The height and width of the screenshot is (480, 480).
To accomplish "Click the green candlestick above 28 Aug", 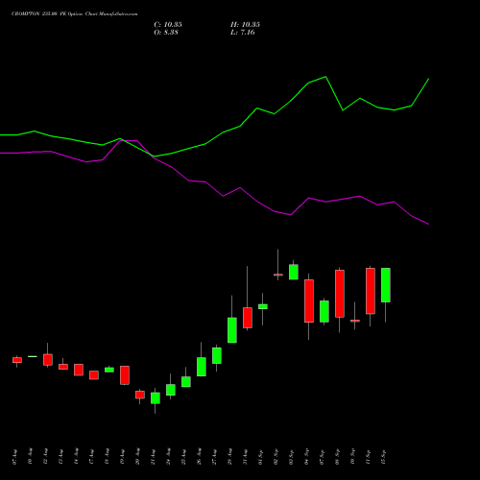I will click(x=232, y=330).
